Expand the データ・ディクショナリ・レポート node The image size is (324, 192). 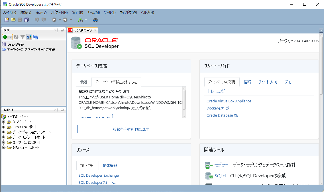click(x=4, y=132)
